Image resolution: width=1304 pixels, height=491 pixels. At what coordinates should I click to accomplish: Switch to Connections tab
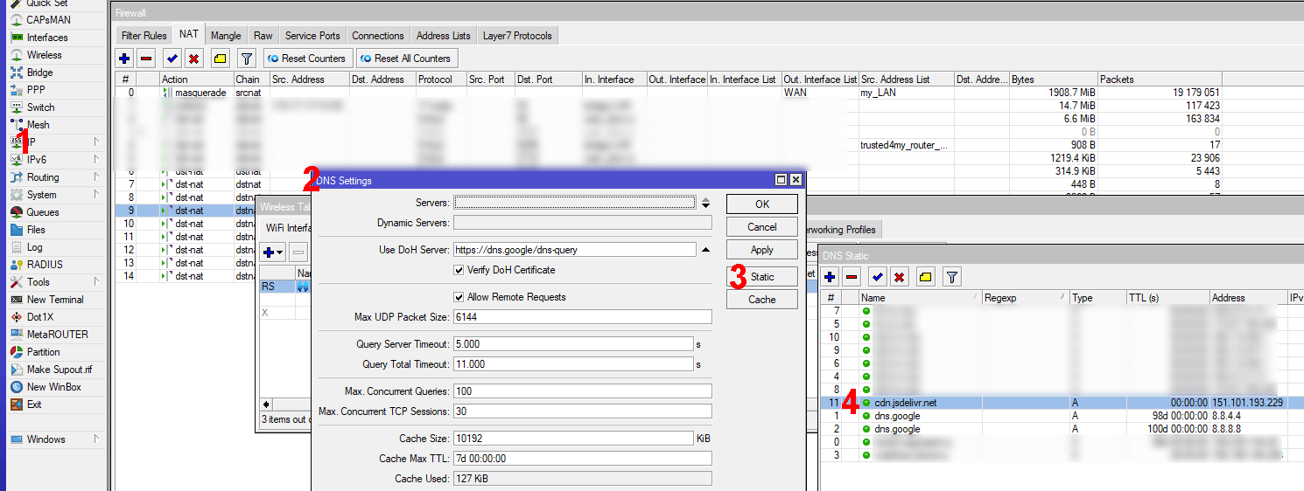point(378,36)
